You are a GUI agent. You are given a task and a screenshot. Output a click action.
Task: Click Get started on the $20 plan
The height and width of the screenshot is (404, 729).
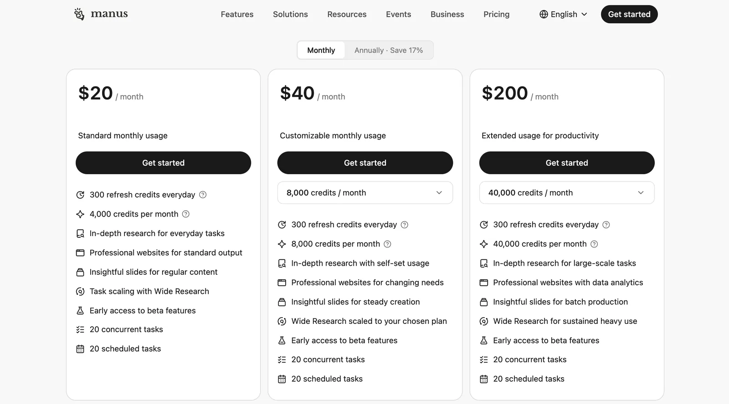(163, 163)
